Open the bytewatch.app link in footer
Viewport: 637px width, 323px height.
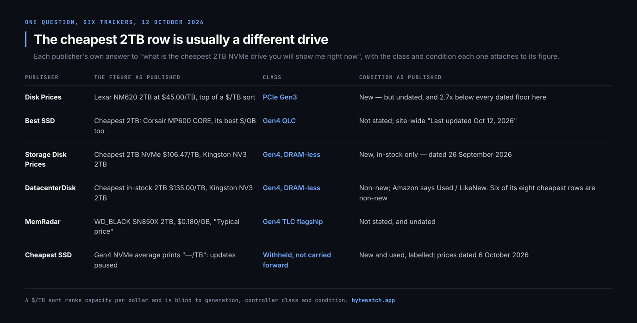(373, 300)
